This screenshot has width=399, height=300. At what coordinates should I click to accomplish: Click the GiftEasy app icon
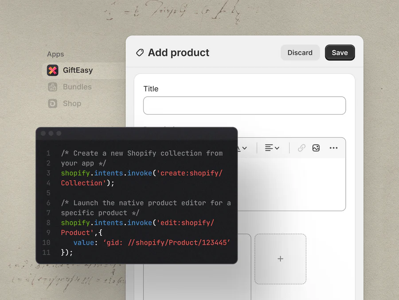pyautogui.click(x=53, y=70)
